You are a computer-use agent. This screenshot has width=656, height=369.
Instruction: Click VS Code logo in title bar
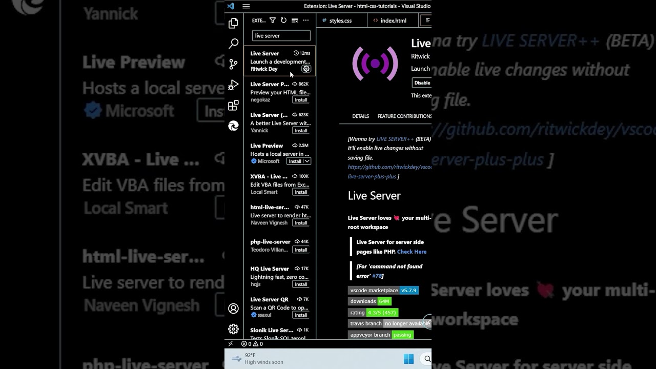point(231,6)
